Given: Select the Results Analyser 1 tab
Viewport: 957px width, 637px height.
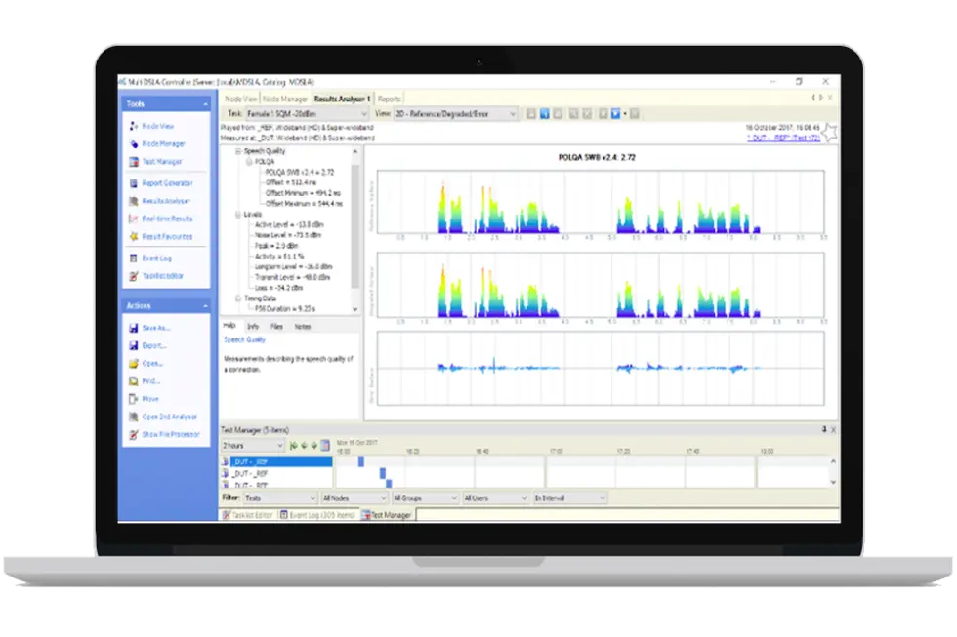Looking at the screenshot, I should tap(342, 99).
